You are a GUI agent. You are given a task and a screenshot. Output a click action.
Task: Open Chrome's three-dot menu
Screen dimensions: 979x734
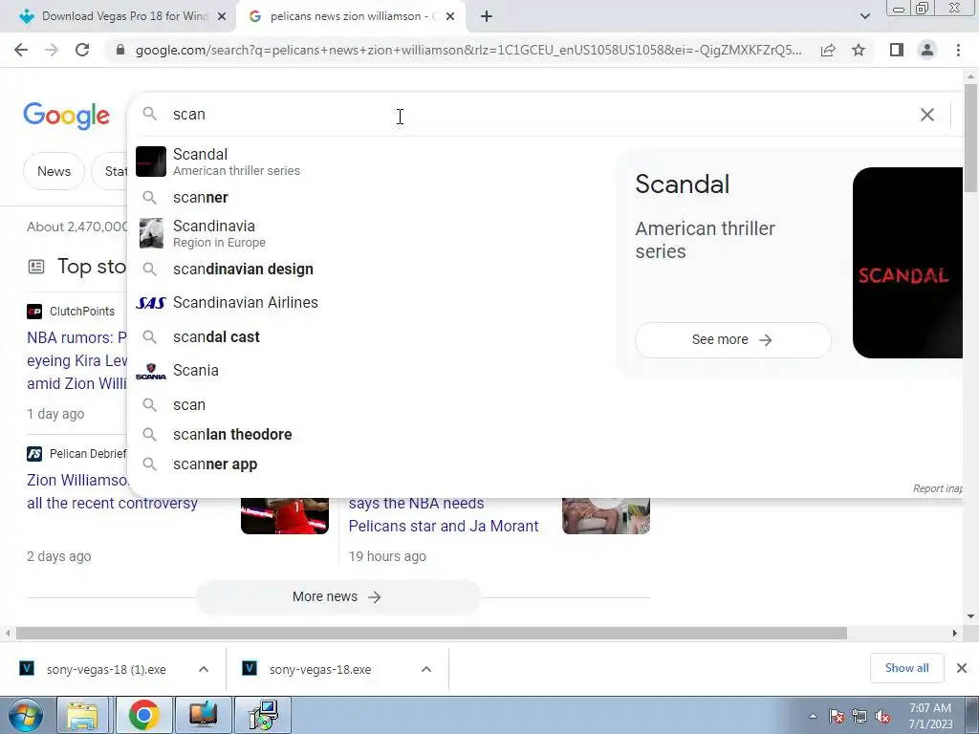point(958,50)
